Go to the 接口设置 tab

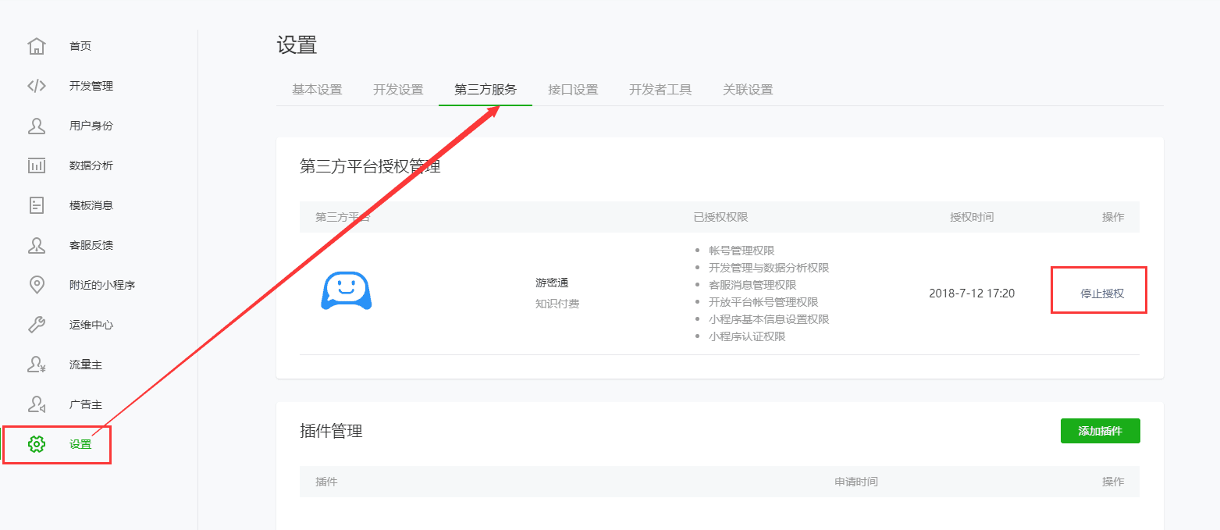573,90
